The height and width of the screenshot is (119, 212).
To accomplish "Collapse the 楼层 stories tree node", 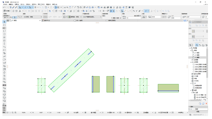I will [x=191, y=50].
